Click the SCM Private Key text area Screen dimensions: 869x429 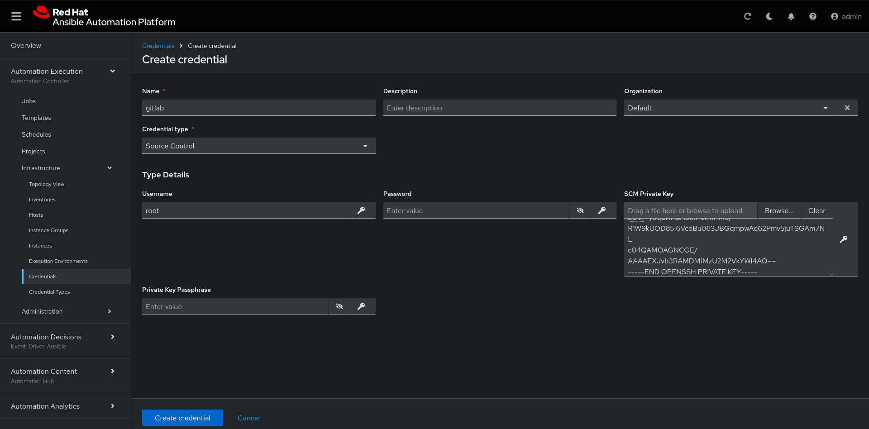[x=728, y=247]
